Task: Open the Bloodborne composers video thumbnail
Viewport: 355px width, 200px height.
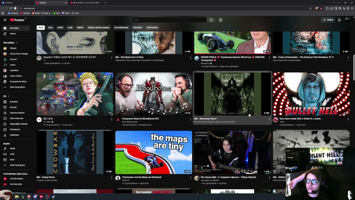Action: (x=154, y=94)
